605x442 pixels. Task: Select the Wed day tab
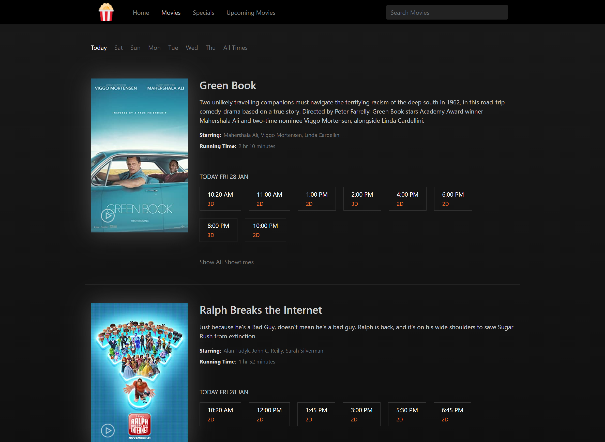tap(191, 48)
